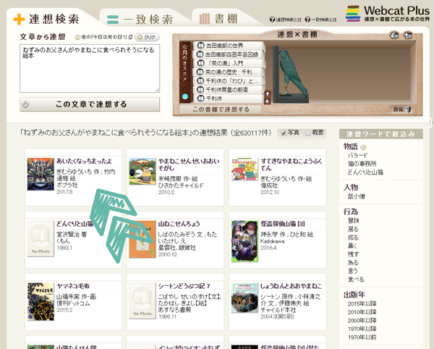Viewport: 434px width, 349px height.
Task: Select the bottom shelf book 千利休
Action: click(228, 98)
